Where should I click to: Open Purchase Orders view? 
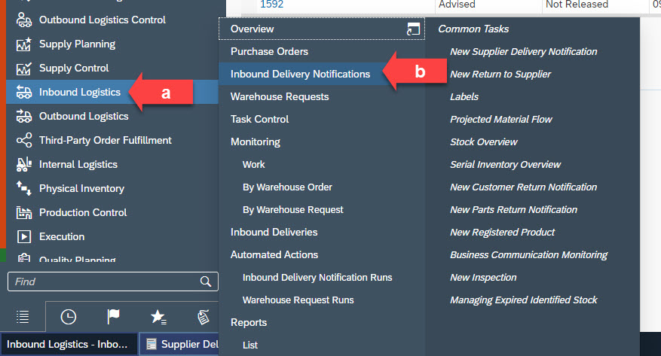coord(269,51)
